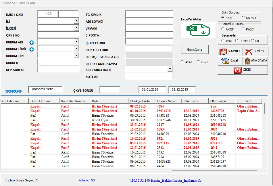Click the CEP TELEFONU input field
Screen dimensions: 273x186
pos(149,48)
